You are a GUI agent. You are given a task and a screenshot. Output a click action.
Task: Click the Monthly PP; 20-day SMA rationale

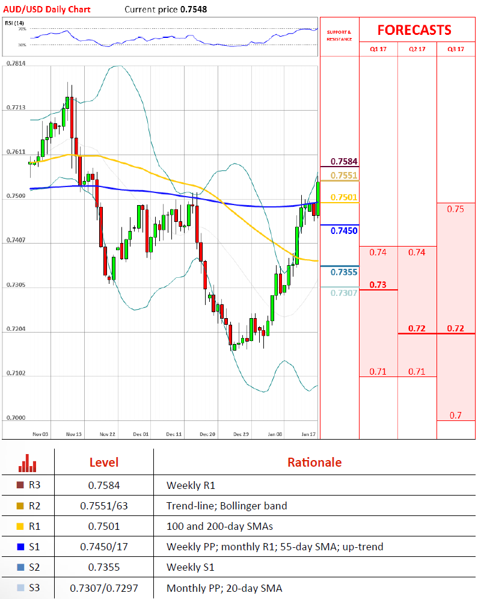point(224,588)
